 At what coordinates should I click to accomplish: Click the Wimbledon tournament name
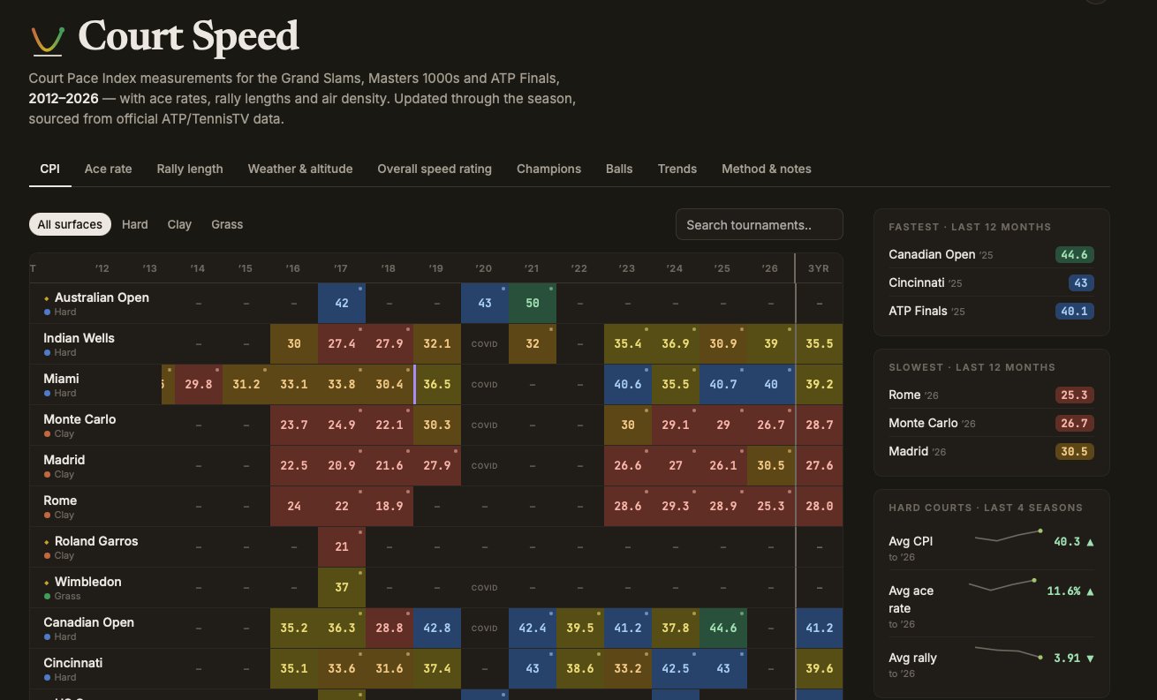[88, 582]
